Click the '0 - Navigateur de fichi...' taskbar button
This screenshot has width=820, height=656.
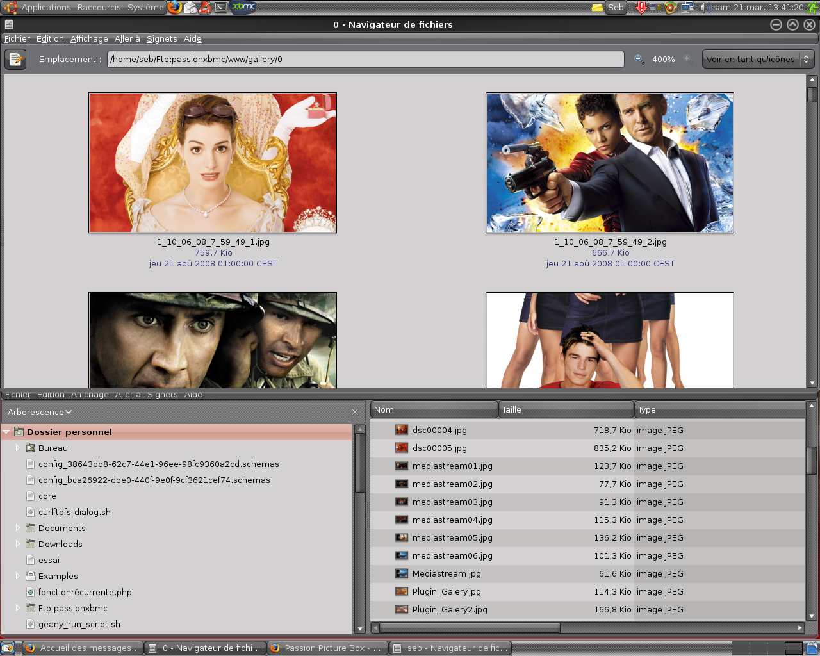pyautogui.click(x=205, y=648)
